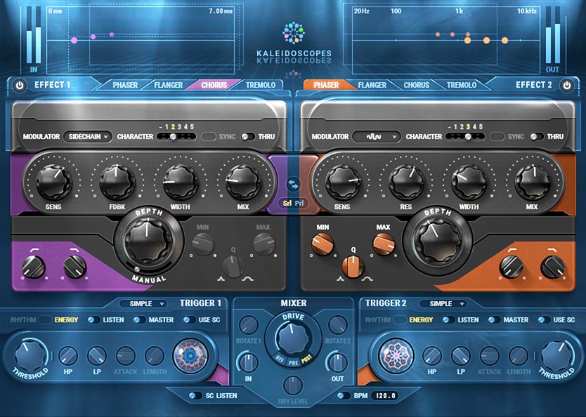Click Effect 2 Res knob

pos(406,183)
